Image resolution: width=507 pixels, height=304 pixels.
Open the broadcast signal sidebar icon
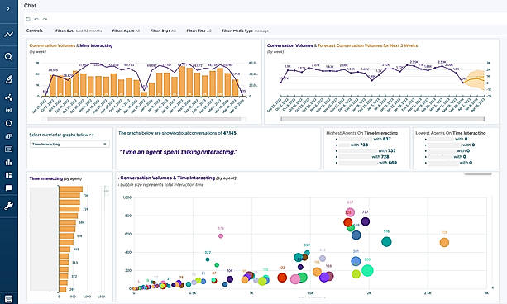pyautogui.click(x=8, y=110)
